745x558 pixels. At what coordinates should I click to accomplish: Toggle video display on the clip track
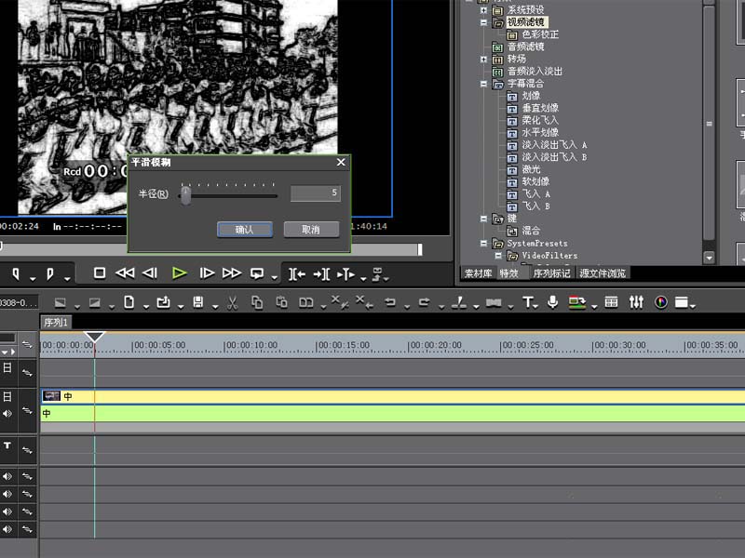tap(7, 396)
